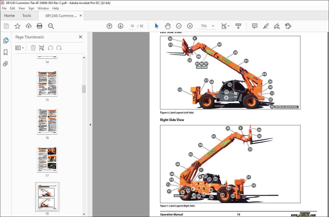Viewport: 329px width, 217px height.
Task: Open the View menu
Action: click(x=22, y=8)
